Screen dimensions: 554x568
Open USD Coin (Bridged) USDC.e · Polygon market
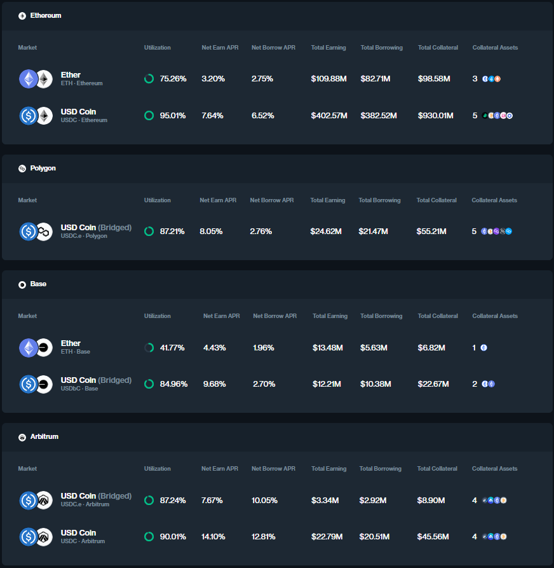click(277, 232)
